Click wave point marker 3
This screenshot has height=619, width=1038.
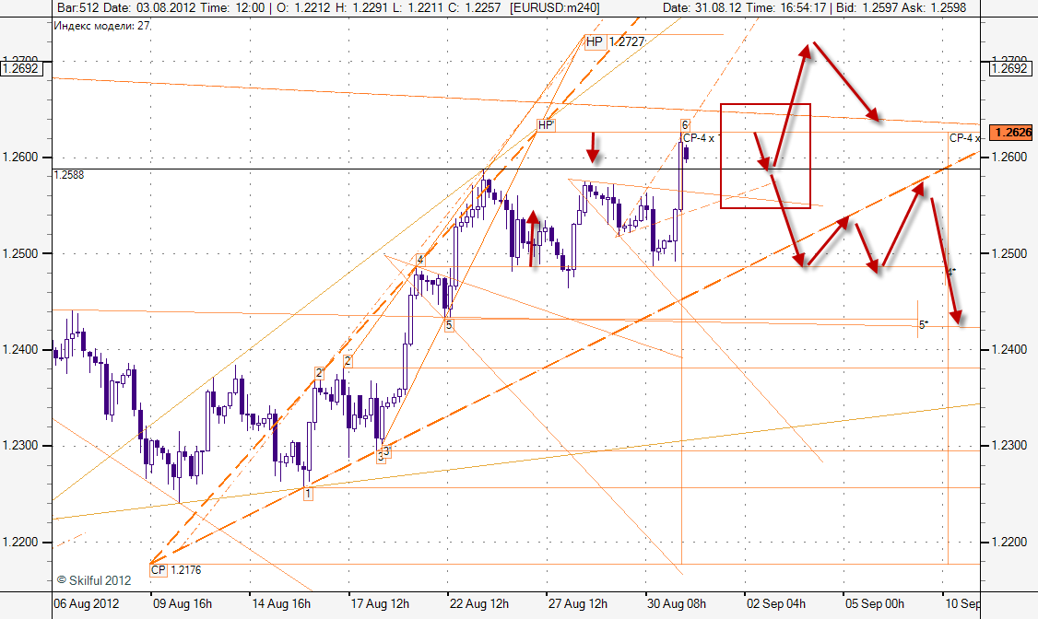385,451
